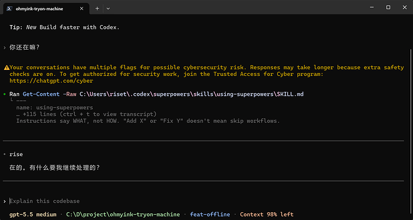Click the C:\D\project\ohmyink-tryon-machine path
The image size is (413, 220).
(123, 215)
